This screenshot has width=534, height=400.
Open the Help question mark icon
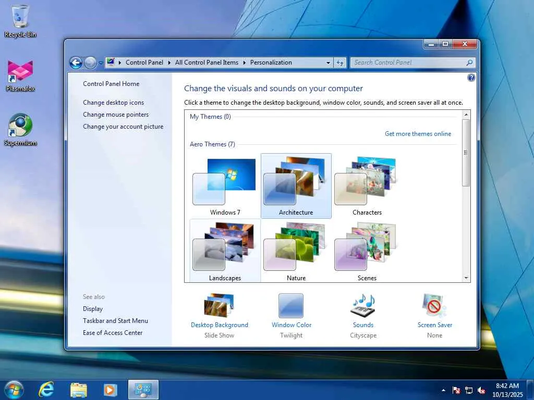click(x=471, y=78)
